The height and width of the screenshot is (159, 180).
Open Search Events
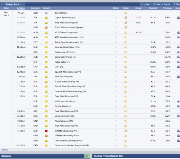[162, 4]
